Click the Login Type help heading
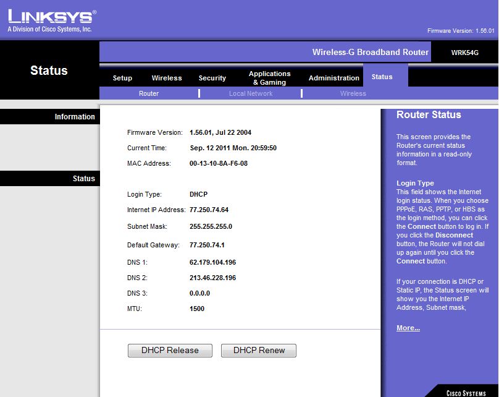Screen dimensions: 499x397 tap(415, 183)
